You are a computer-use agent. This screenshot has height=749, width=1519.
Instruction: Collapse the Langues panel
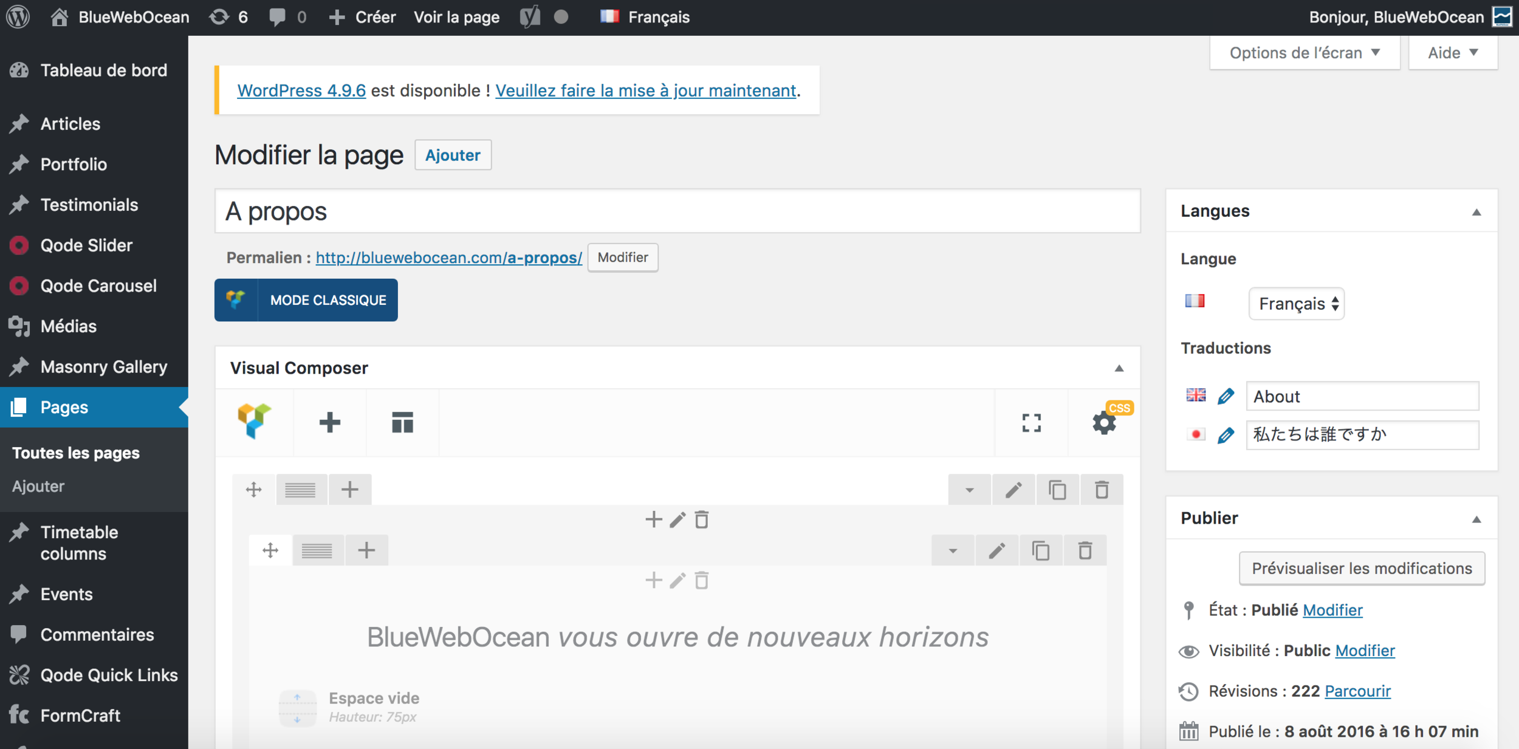click(1476, 211)
